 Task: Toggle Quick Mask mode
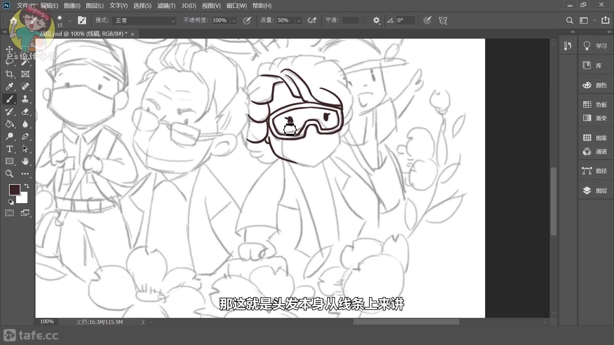click(9, 213)
